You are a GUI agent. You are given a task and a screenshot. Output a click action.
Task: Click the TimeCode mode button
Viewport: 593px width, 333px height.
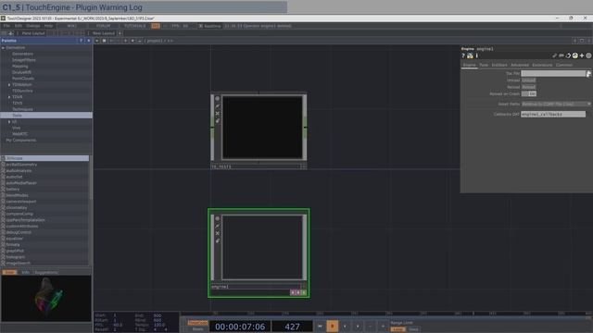[197, 323]
